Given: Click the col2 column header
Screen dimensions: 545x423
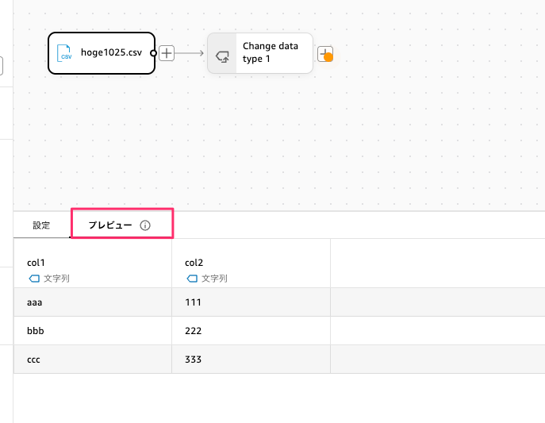Looking at the screenshot, I should (194, 263).
